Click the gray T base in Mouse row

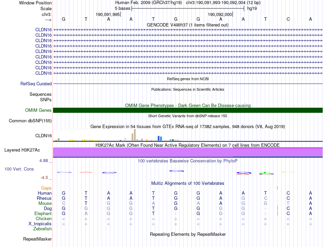pyautogui.click(x=288, y=204)
